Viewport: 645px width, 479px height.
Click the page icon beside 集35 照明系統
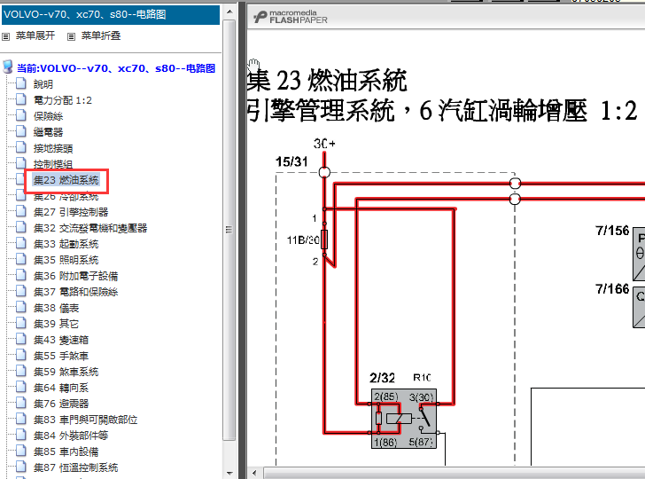click(x=21, y=259)
